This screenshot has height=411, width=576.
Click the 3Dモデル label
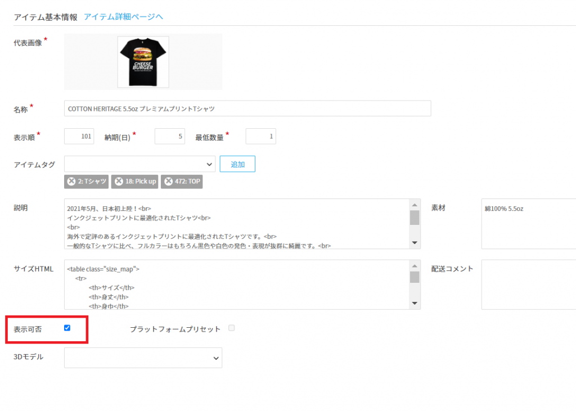28,356
